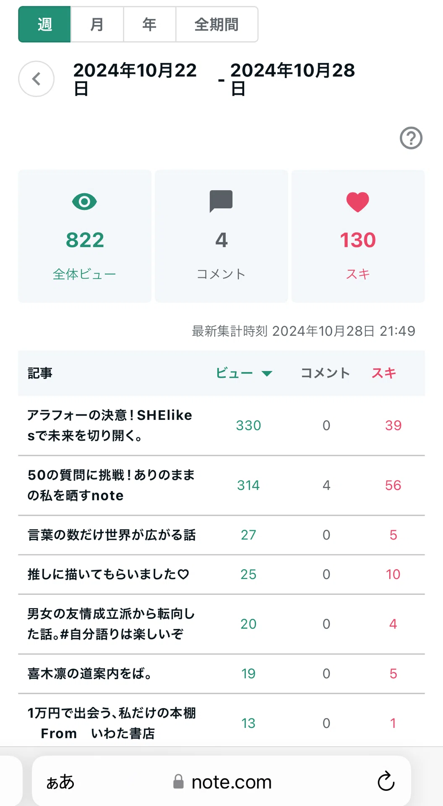Switch to the 全期間 tab
Image resolution: width=443 pixels, height=806 pixels.
(216, 24)
